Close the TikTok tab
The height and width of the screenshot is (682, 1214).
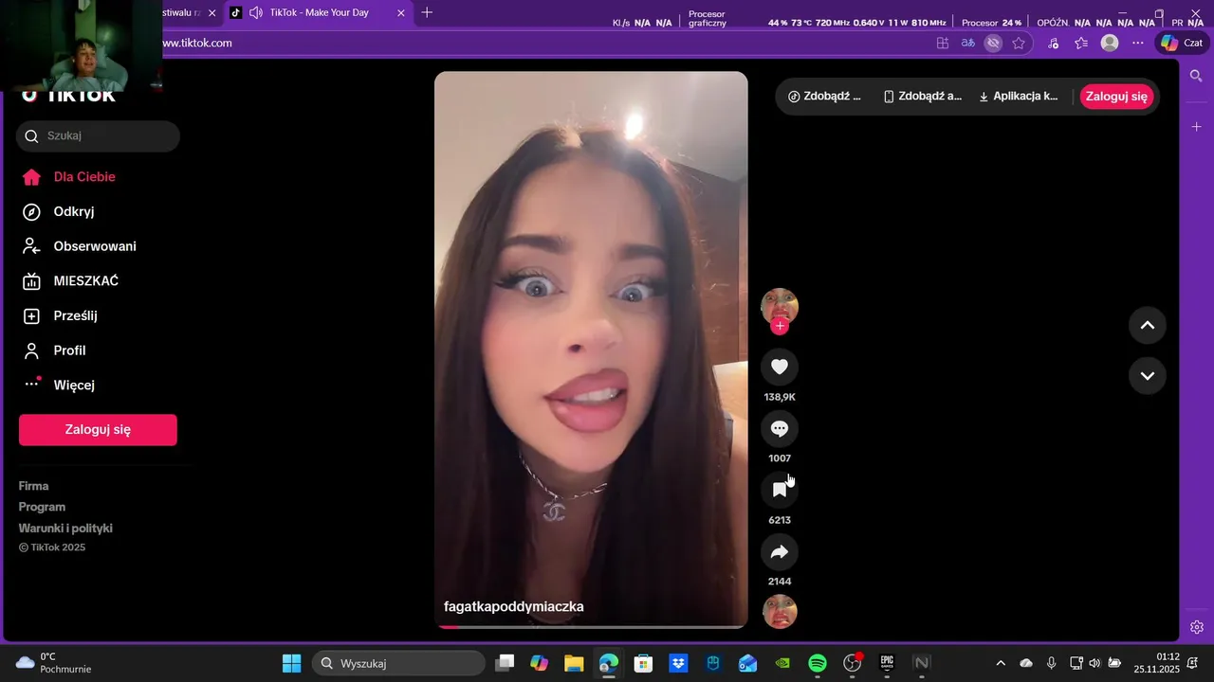pos(401,12)
